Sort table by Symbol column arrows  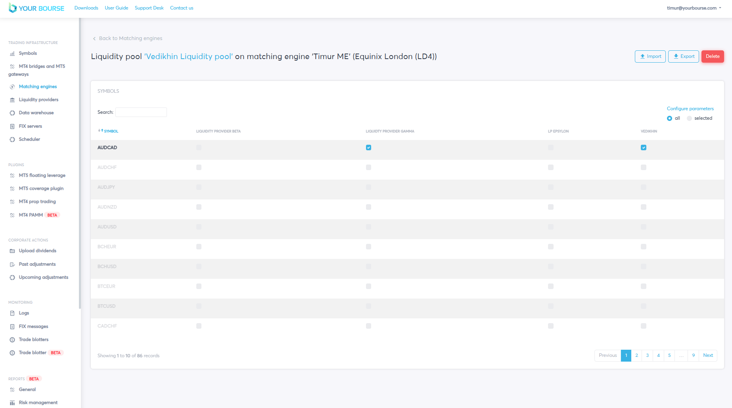[101, 131]
